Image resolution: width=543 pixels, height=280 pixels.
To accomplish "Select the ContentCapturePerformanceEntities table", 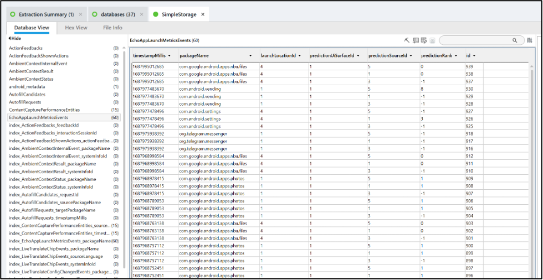I will 44,110.
